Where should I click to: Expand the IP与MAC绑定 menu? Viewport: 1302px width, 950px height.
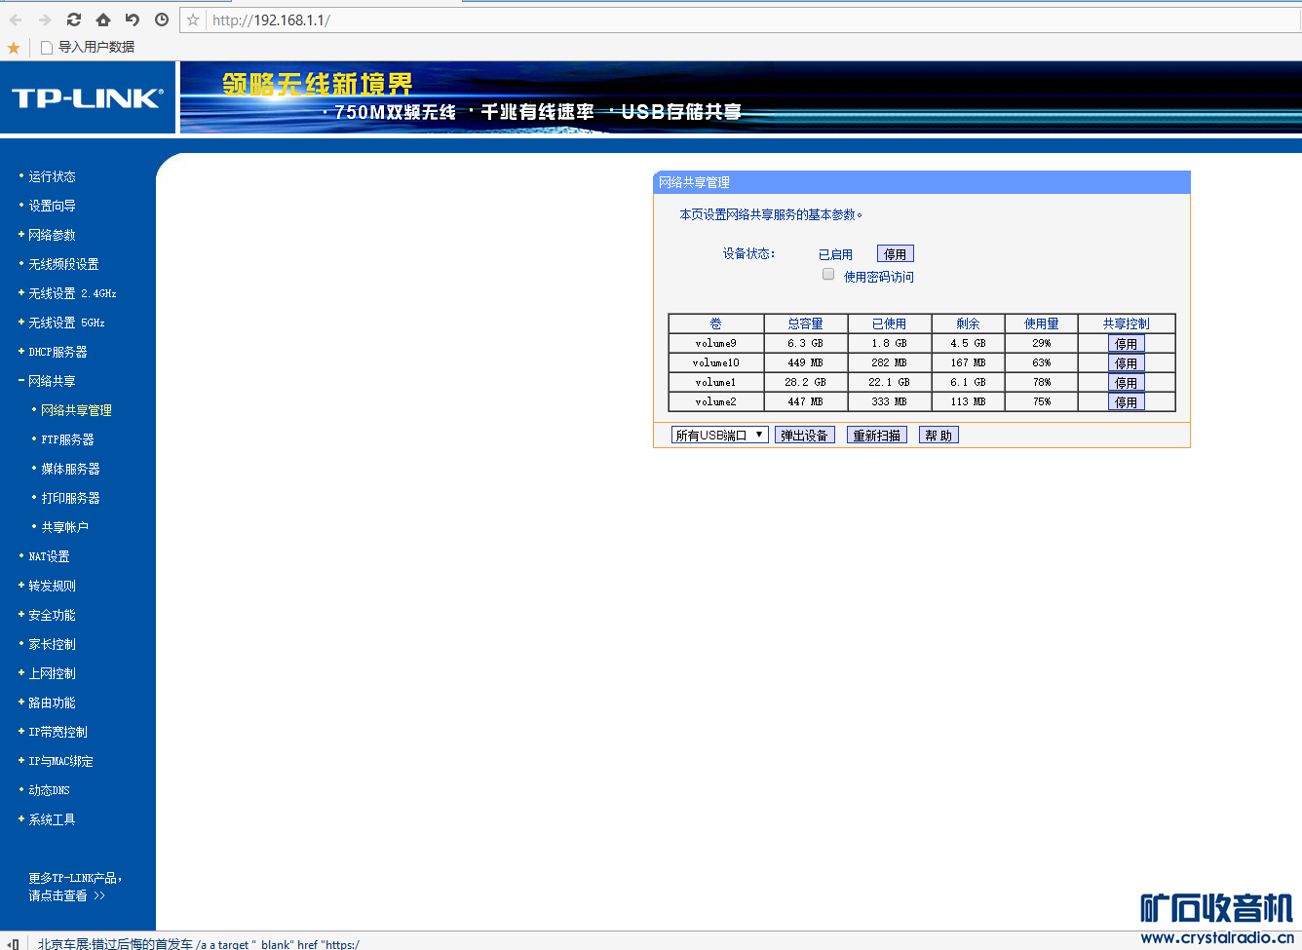pos(60,761)
